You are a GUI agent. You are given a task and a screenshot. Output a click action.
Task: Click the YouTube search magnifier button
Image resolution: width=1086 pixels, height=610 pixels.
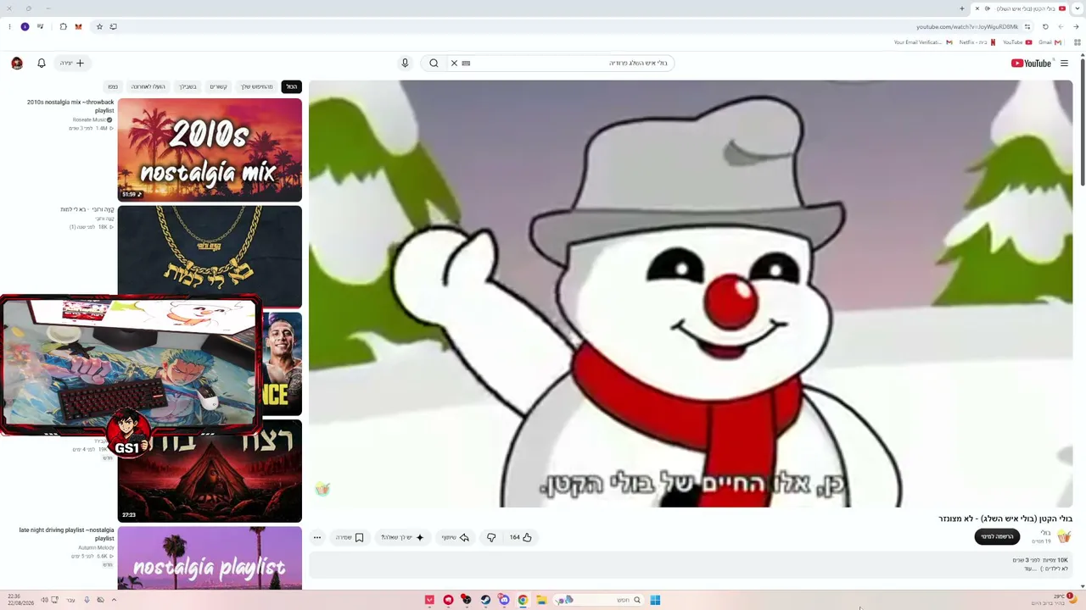[434, 63]
